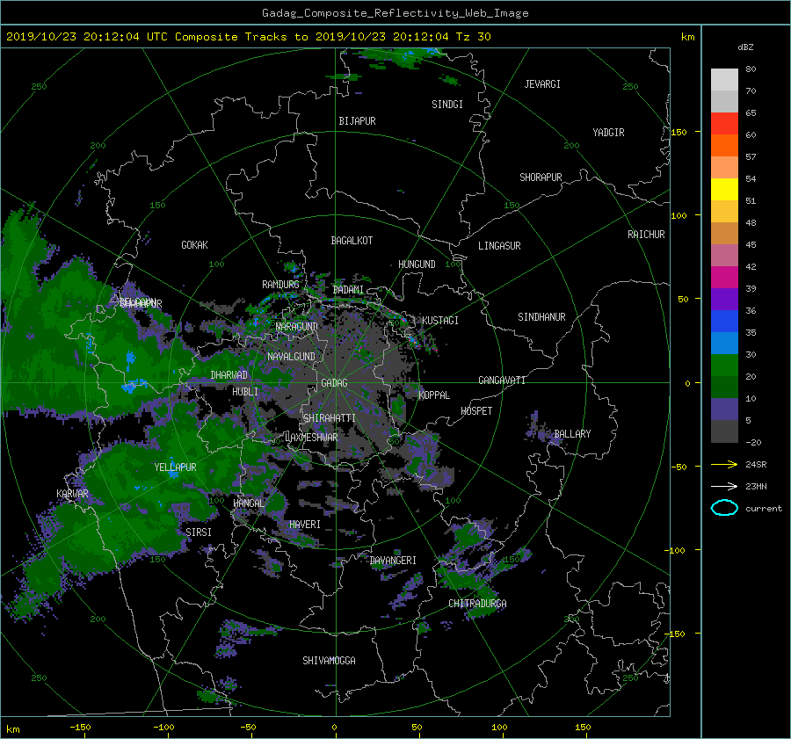
Task: Click the DHARWAD city label
Action: [x=229, y=375]
